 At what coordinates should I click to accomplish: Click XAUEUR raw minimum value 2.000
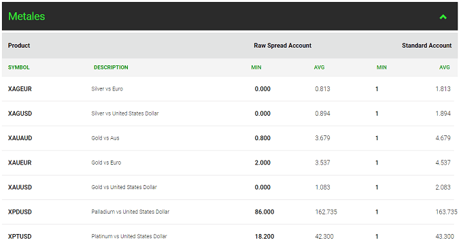(262, 163)
